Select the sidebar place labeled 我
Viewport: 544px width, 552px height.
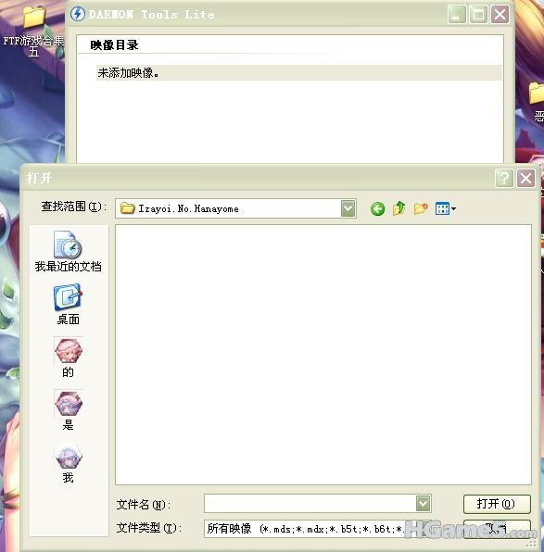click(x=68, y=463)
